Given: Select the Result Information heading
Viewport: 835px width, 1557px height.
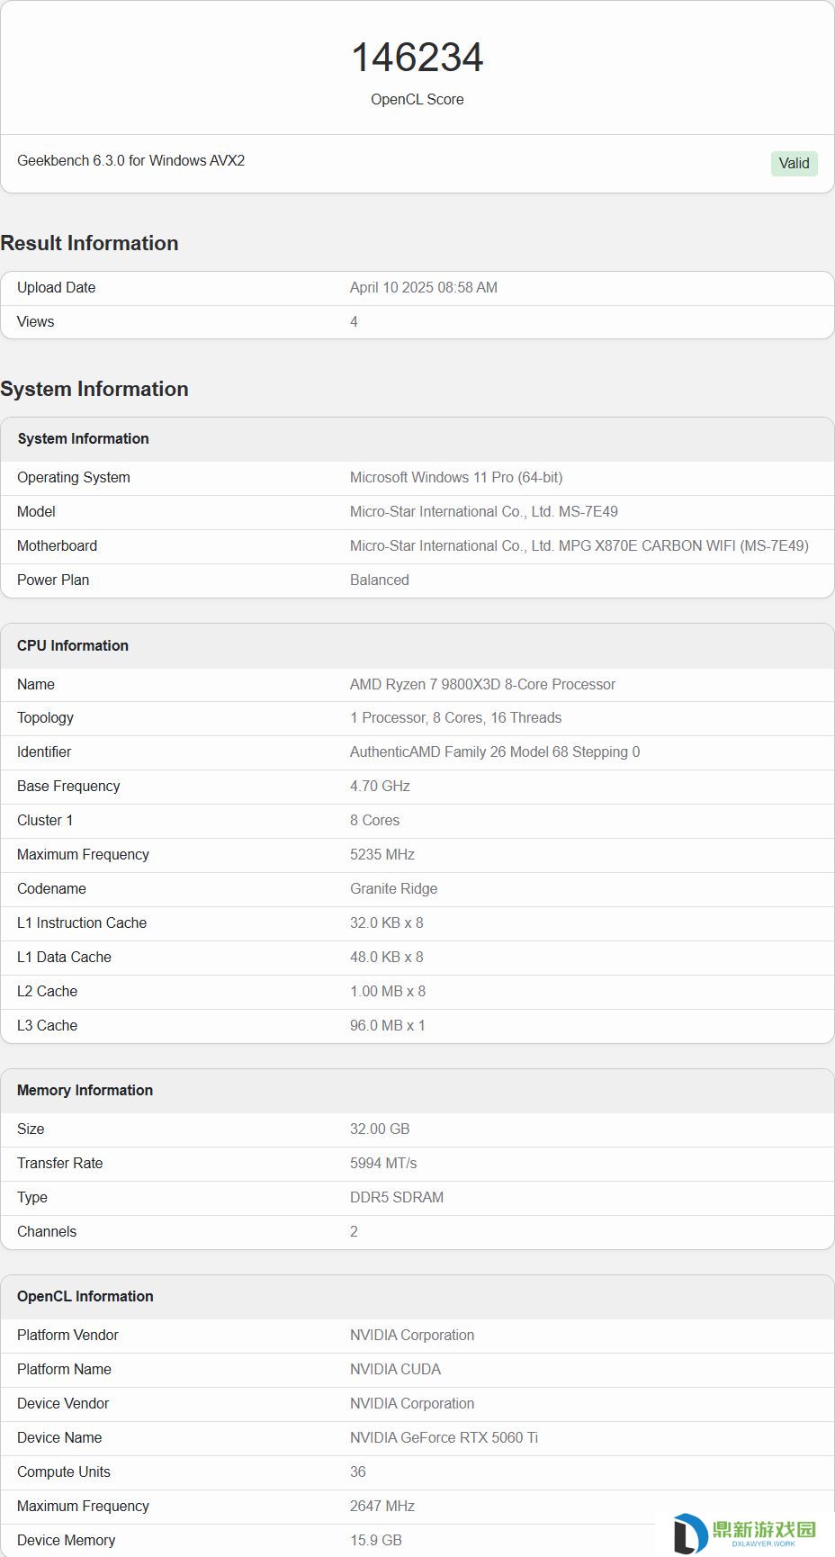Looking at the screenshot, I should [x=89, y=243].
